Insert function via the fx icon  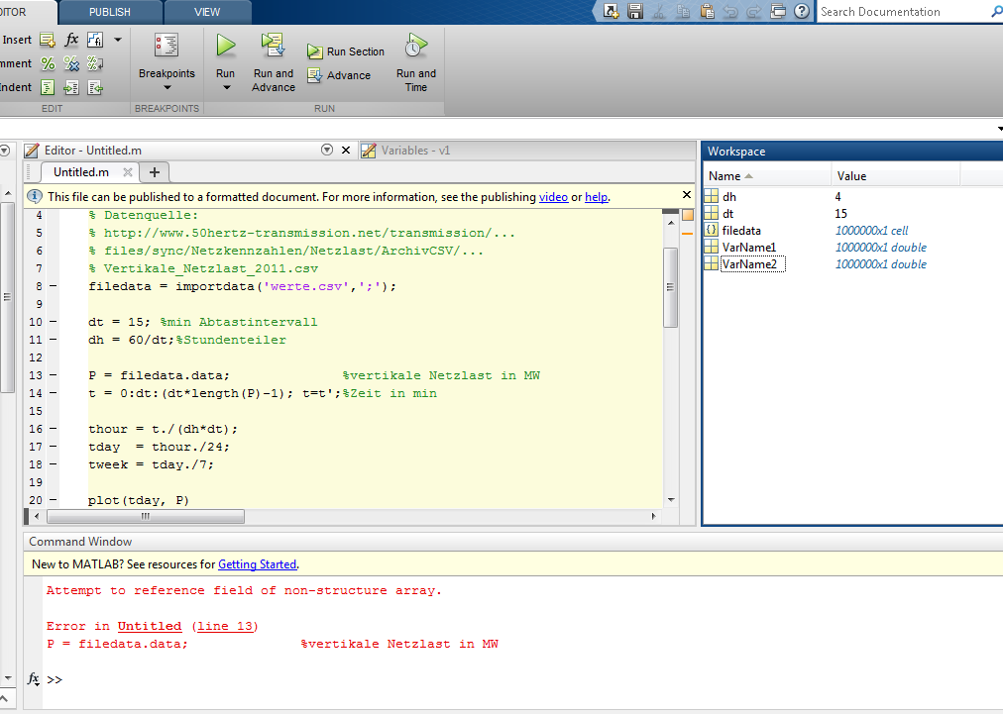point(71,40)
